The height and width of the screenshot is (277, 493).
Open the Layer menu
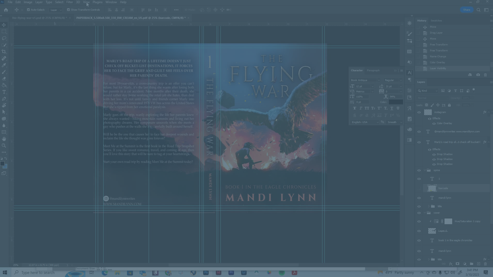(x=39, y=2)
